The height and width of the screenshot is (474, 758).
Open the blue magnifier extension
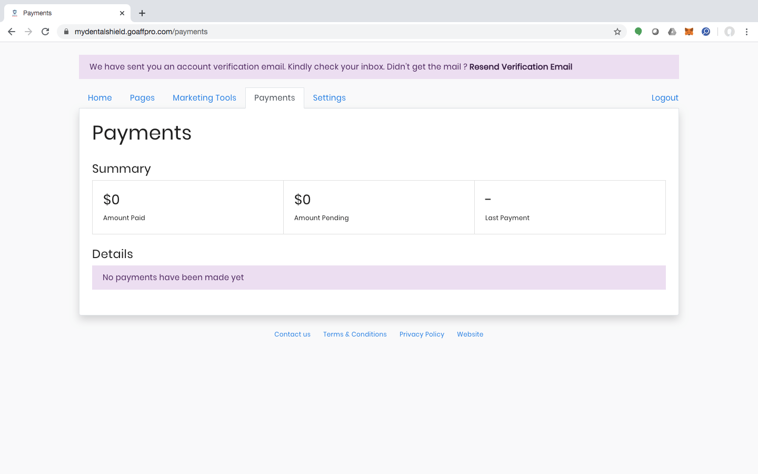click(706, 32)
